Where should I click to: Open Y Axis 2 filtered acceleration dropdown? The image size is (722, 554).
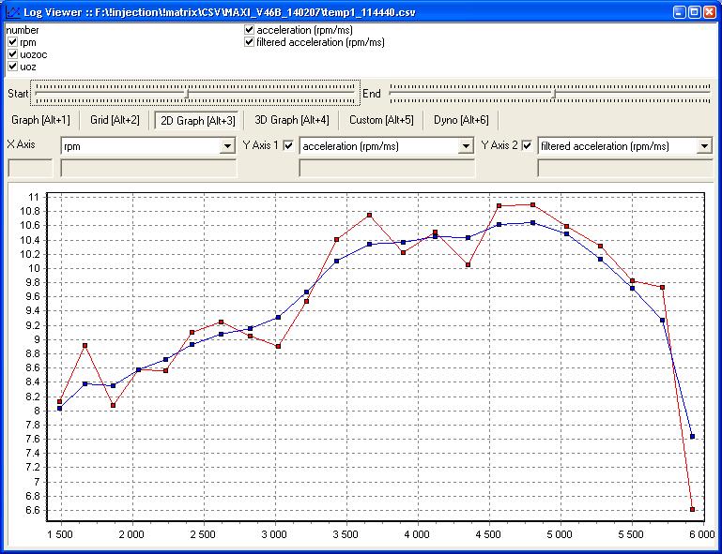(703, 146)
